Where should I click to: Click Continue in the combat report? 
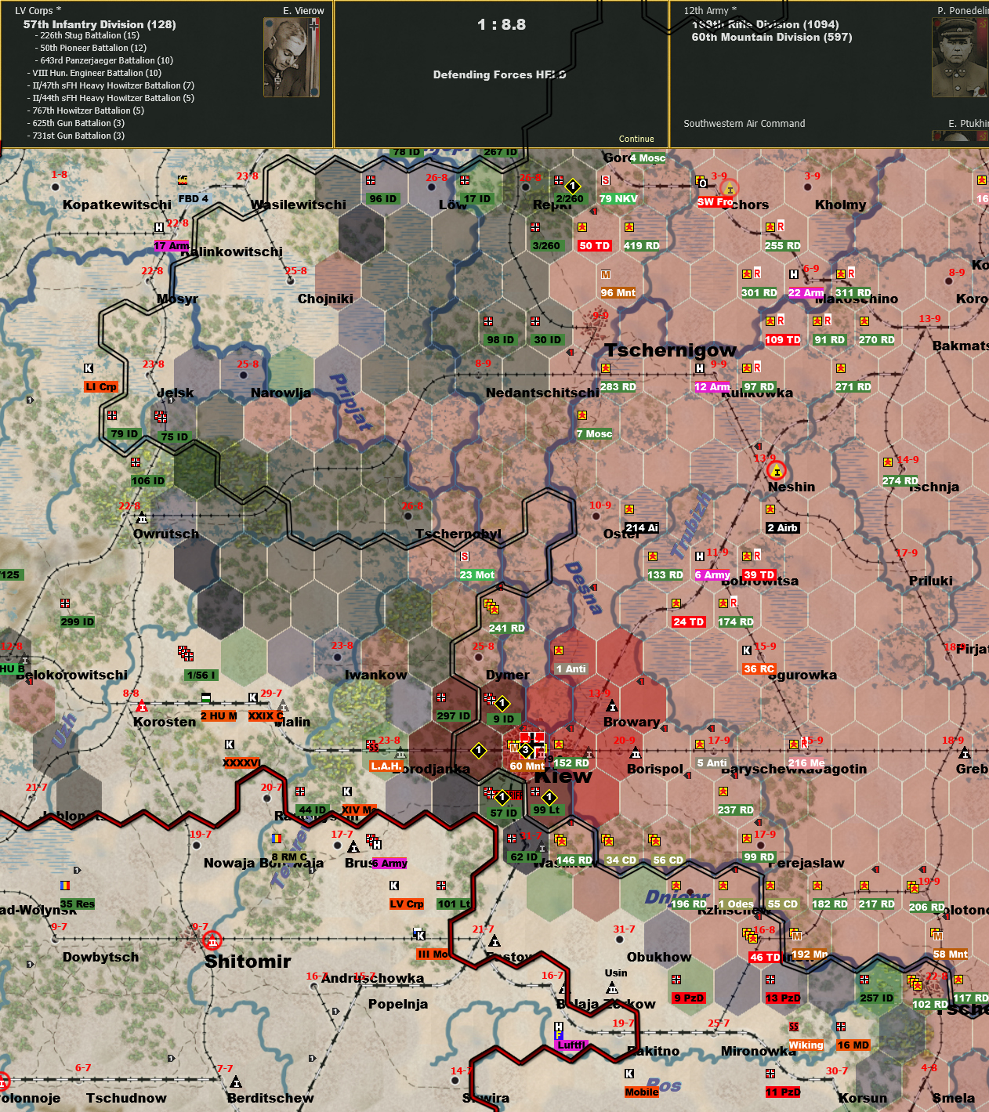(636, 139)
